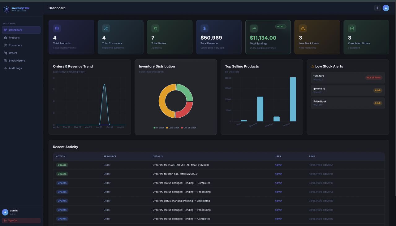
Task: Click the Total Customers people icon
Action: click(x=106, y=28)
